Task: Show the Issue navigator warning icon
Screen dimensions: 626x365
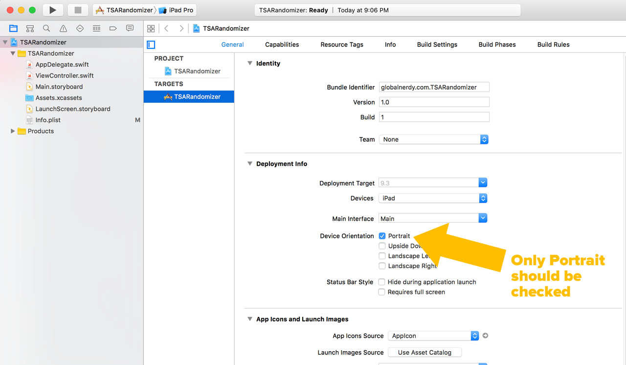Action: point(63,28)
